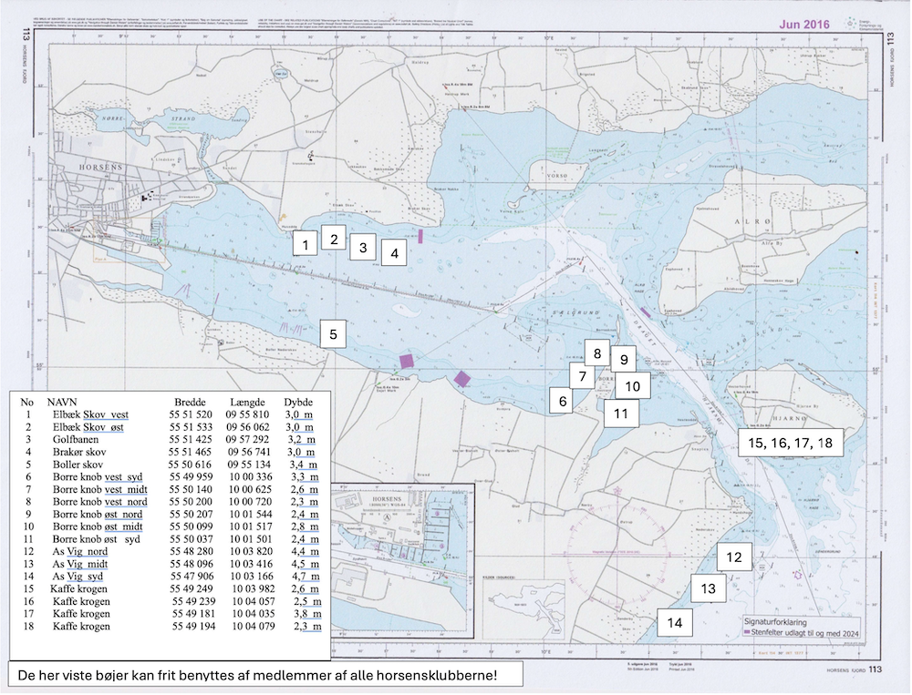Viewport: 912px width, 695px height.
Task: Click the combined 15, 16, 17, 18 marker box
Action: [790, 443]
